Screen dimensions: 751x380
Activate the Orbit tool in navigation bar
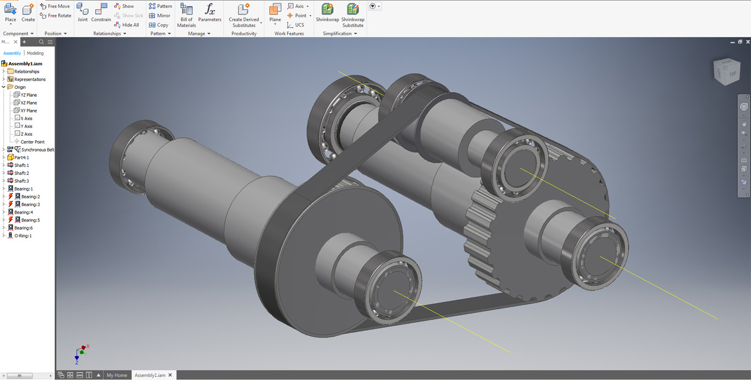(744, 147)
